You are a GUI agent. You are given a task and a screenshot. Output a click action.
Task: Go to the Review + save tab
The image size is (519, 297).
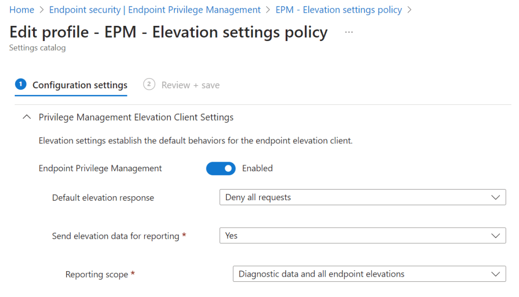(190, 85)
